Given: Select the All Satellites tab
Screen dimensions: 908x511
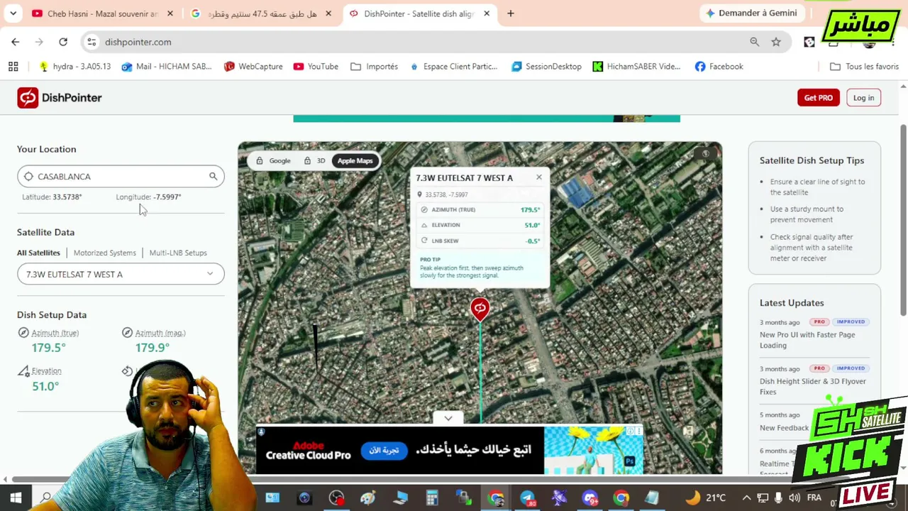Looking at the screenshot, I should pyautogui.click(x=38, y=253).
